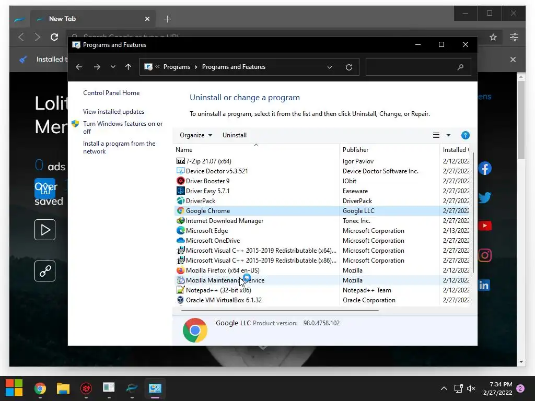Select the 7-Zip 21.07 program icon
The image size is (535, 401).
click(180, 161)
